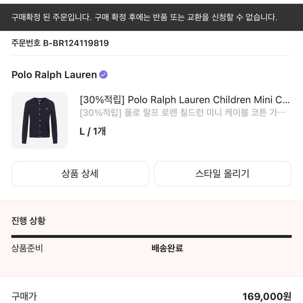Click the black delivery progress bar

pos(151,236)
